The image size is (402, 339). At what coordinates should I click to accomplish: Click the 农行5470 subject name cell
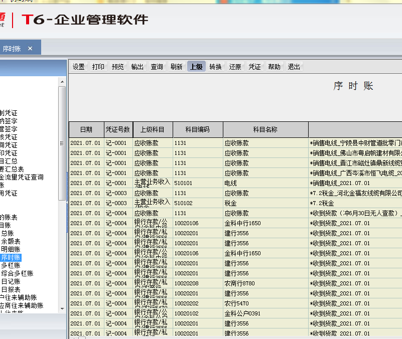(x=265, y=303)
